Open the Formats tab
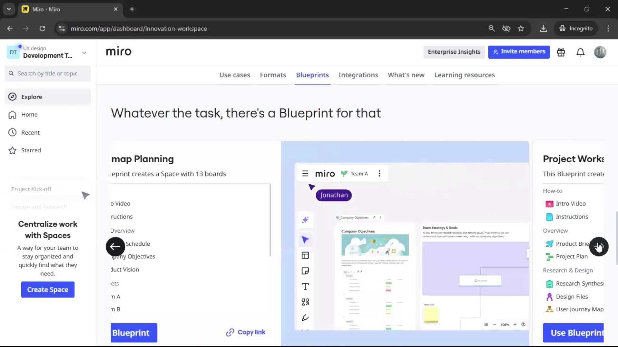The image size is (618, 347). [273, 75]
